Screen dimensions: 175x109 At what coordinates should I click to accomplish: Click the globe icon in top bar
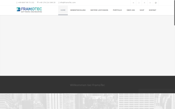[x=156, y=3]
